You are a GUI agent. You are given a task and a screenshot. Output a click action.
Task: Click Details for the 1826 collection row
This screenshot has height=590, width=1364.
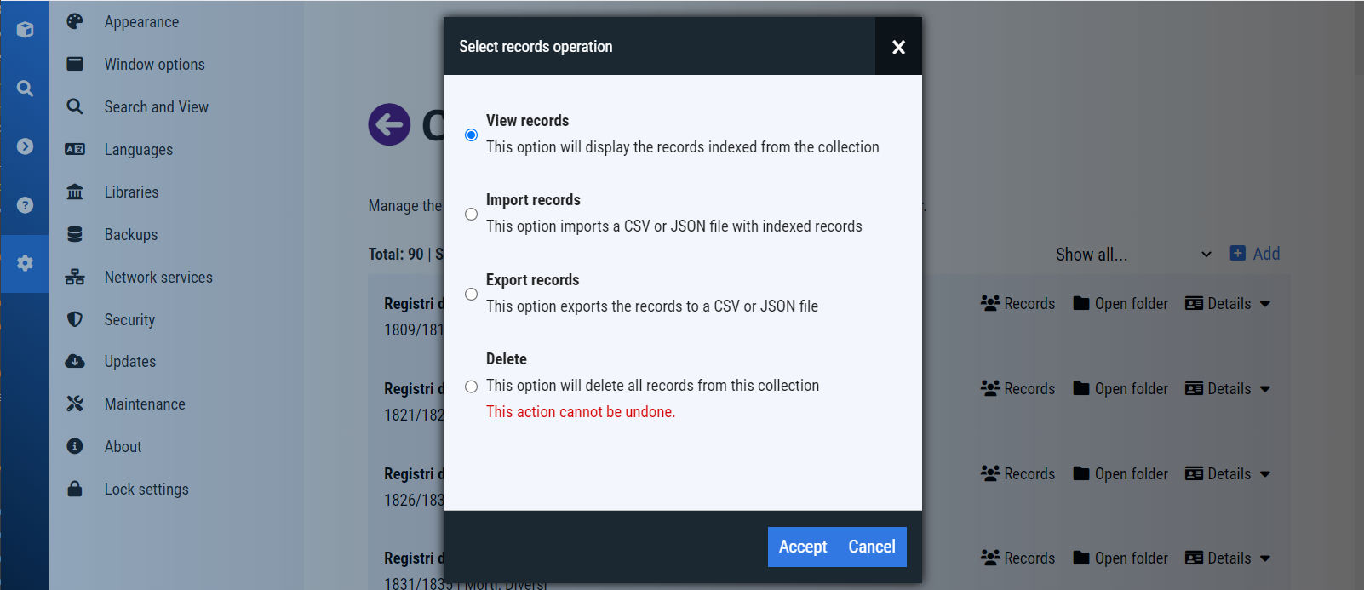1218,474
